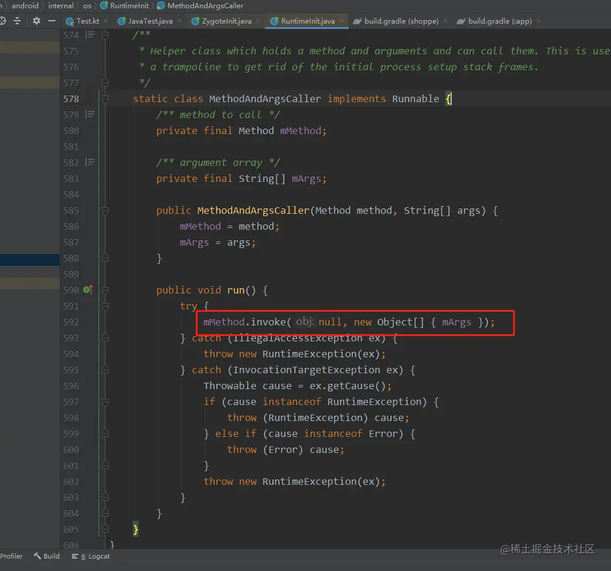The height and width of the screenshot is (571, 611).
Task: Close the JavaTest.java tab
Action: point(179,21)
